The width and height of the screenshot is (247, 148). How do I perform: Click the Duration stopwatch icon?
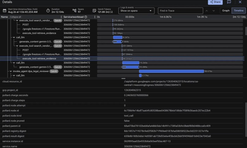pos(48,10)
